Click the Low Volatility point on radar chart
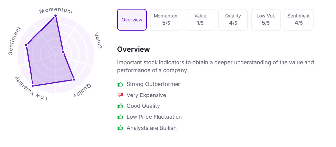This screenshot has width=336, height=147. pyautogui.click(x=32, y=86)
